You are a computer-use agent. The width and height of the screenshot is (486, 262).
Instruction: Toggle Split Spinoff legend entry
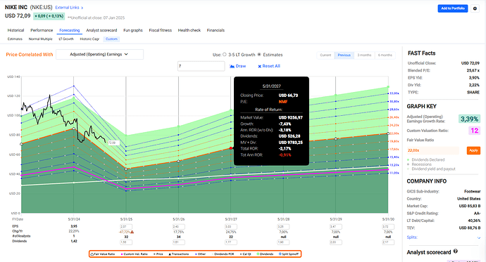(289, 254)
